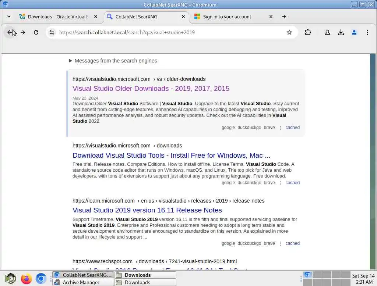The image size is (377, 286).
Task: Close the Sign in to your account tab
Action: pyautogui.click(x=271, y=17)
